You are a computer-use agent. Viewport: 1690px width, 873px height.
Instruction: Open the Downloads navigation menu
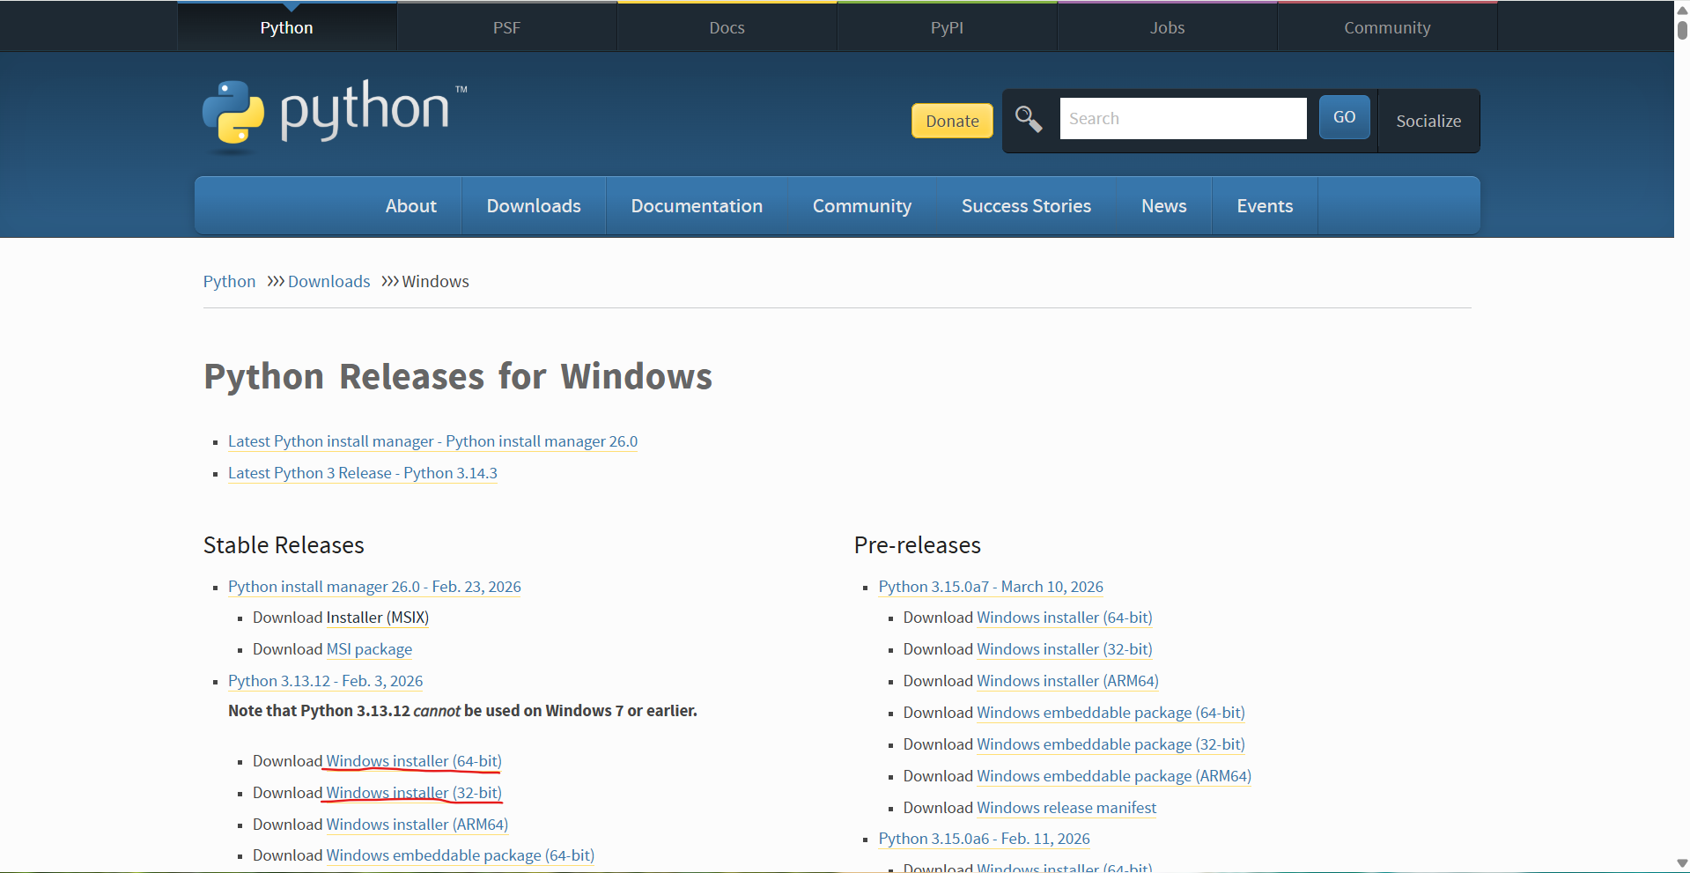pyautogui.click(x=534, y=205)
